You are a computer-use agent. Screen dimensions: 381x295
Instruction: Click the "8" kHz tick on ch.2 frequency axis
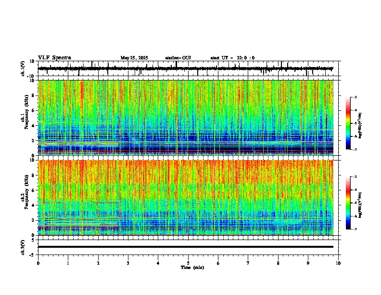coord(34,175)
